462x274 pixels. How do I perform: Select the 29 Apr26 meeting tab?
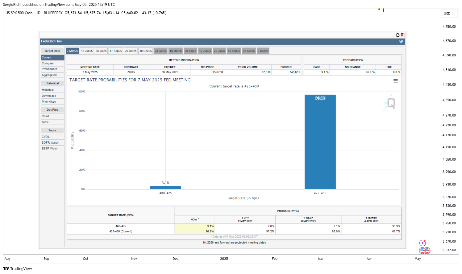pyautogui.click(x=190, y=51)
